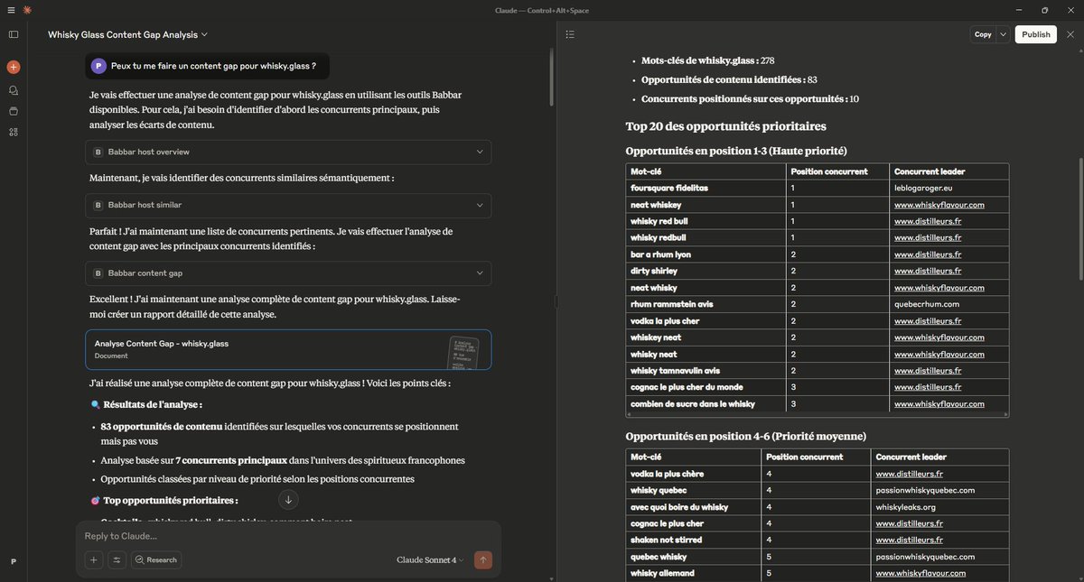Open the Claude Sonnet 4 model selector

click(x=430, y=560)
